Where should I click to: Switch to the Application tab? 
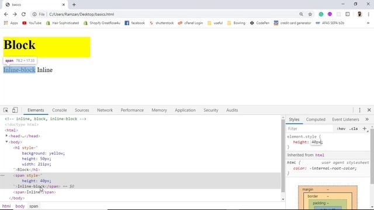click(185, 110)
